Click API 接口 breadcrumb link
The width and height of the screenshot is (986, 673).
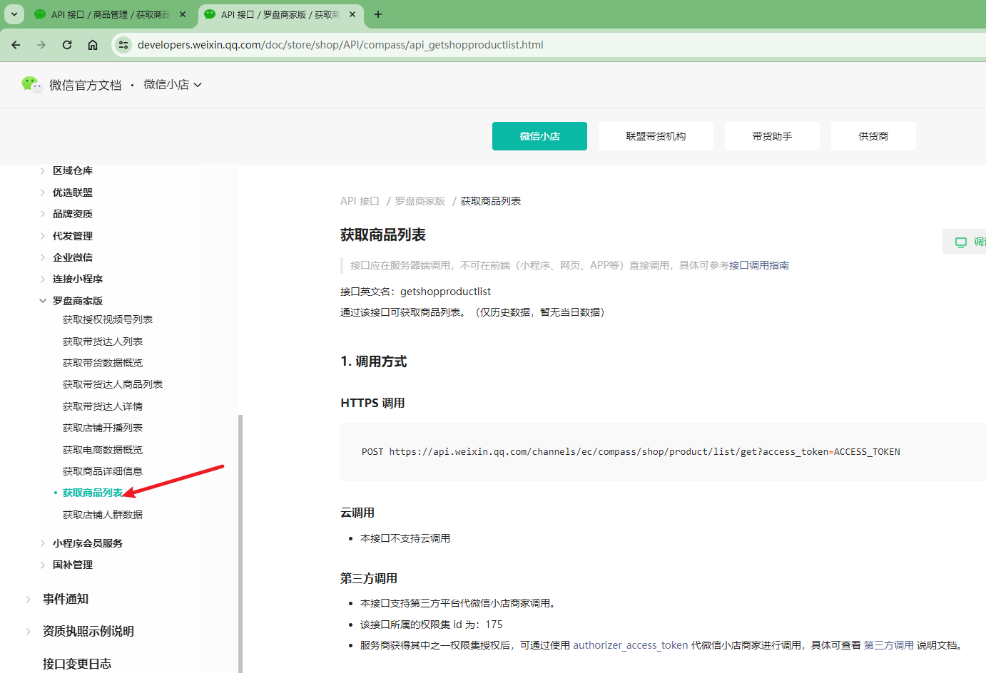(x=360, y=201)
